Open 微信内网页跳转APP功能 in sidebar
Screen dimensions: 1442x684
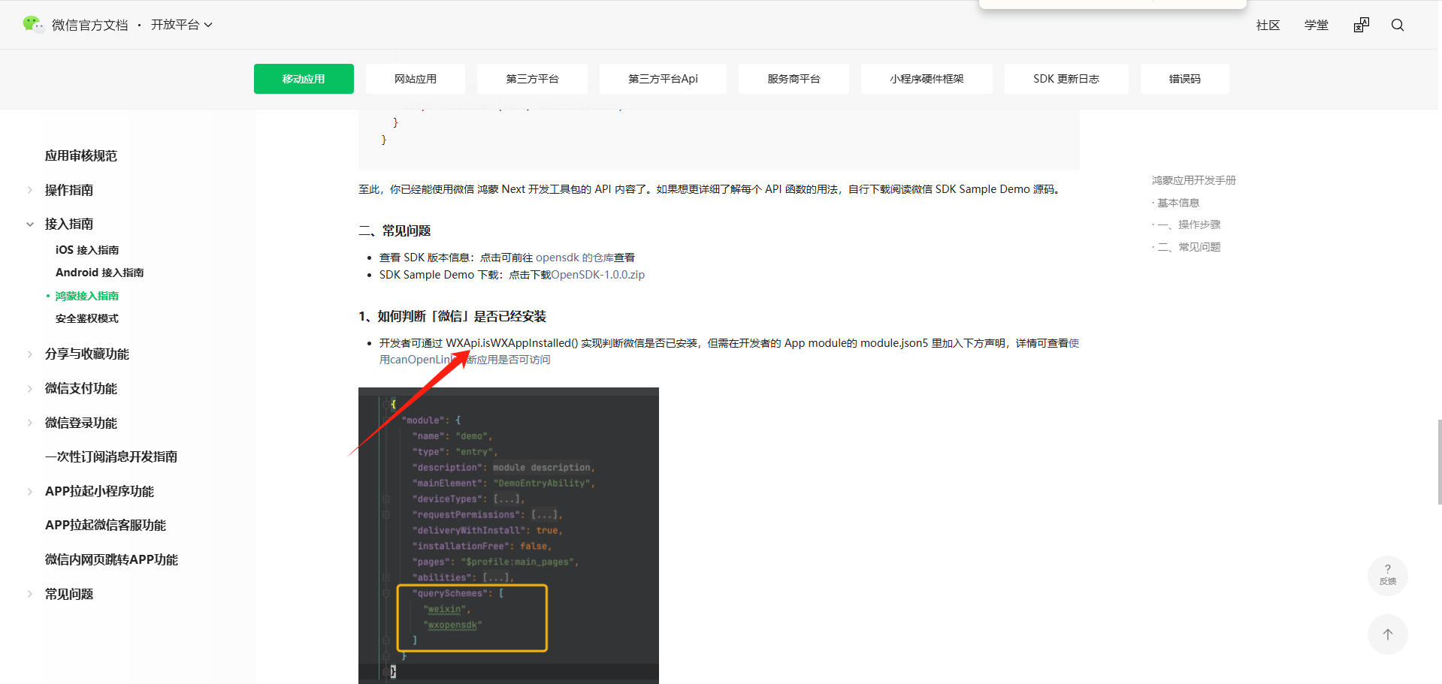[x=112, y=559]
